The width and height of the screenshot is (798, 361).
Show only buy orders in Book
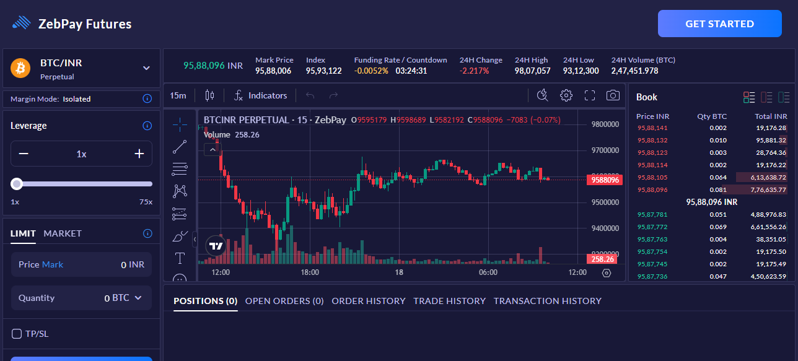tap(784, 97)
